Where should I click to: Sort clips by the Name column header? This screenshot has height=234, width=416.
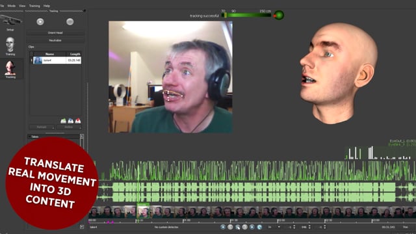point(49,54)
